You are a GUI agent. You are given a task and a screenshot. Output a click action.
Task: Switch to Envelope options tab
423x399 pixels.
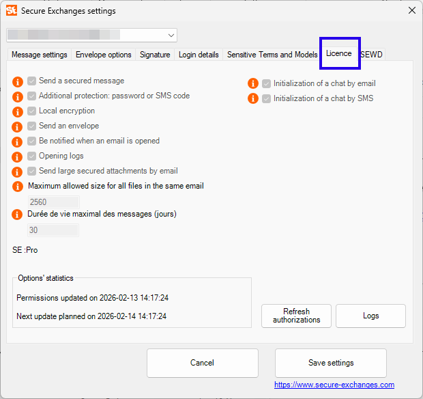104,55
